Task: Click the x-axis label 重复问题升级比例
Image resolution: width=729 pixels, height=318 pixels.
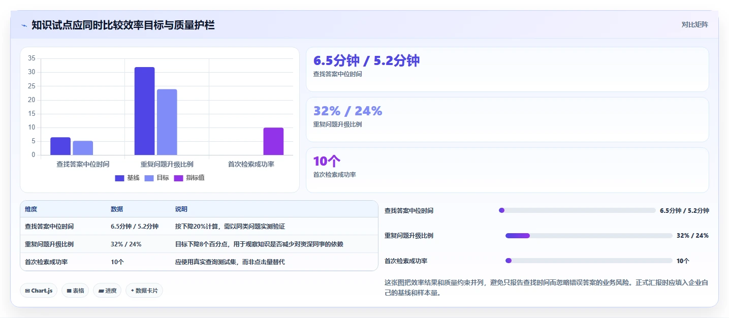Action: pos(167,164)
